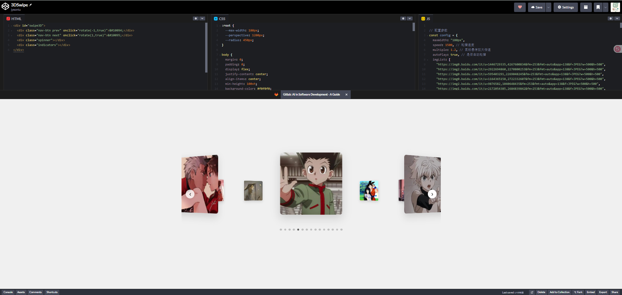Open the Comments panel
The width and height of the screenshot is (622, 295).
coord(35,292)
